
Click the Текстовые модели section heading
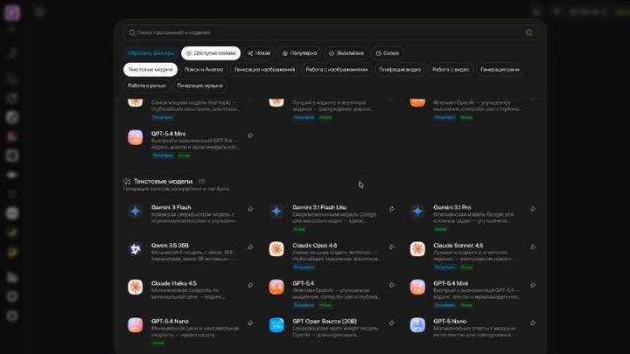[163, 182]
